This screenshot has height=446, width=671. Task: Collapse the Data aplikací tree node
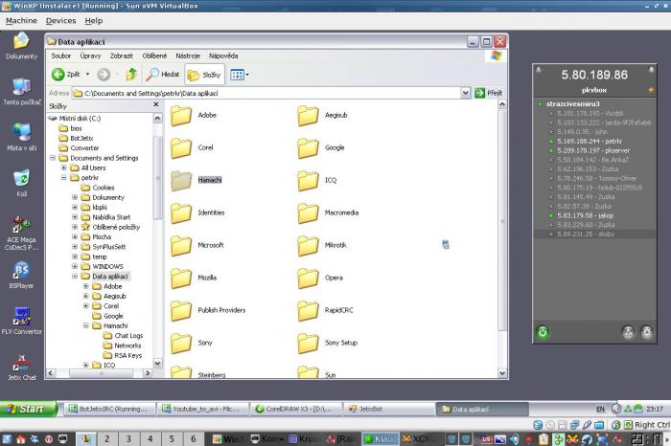click(75, 277)
